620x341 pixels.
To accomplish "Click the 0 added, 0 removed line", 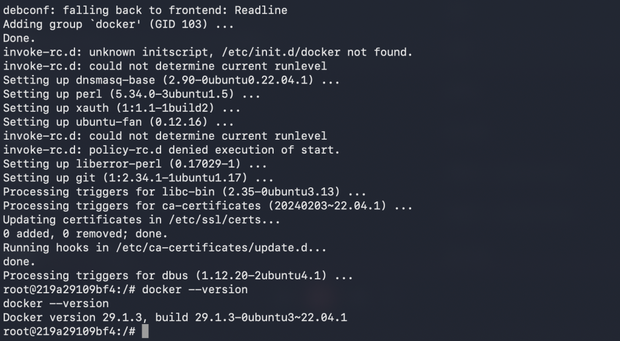I will click(x=85, y=234).
